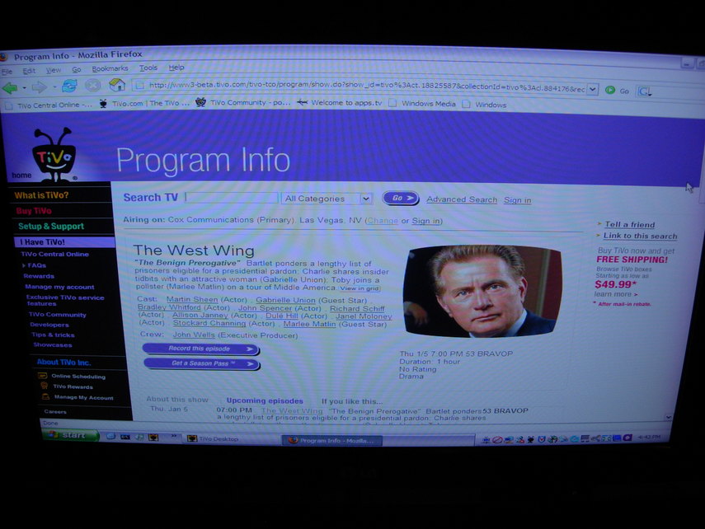Click the search engine icon in Firefox search box
This screenshot has height=529, width=705.
pos(644,91)
